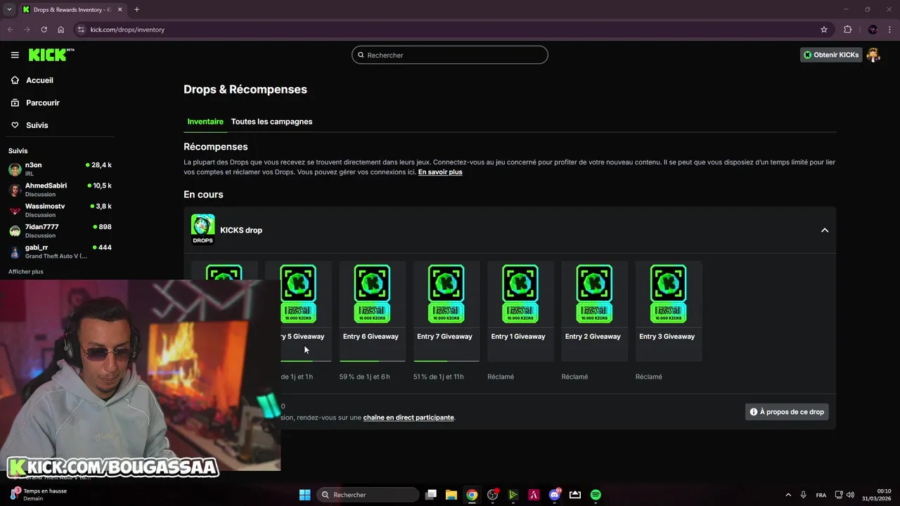Image resolution: width=900 pixels, height=506 pixels.
Task: Click the À propos de ce drop button
Action: click(787, 412)
